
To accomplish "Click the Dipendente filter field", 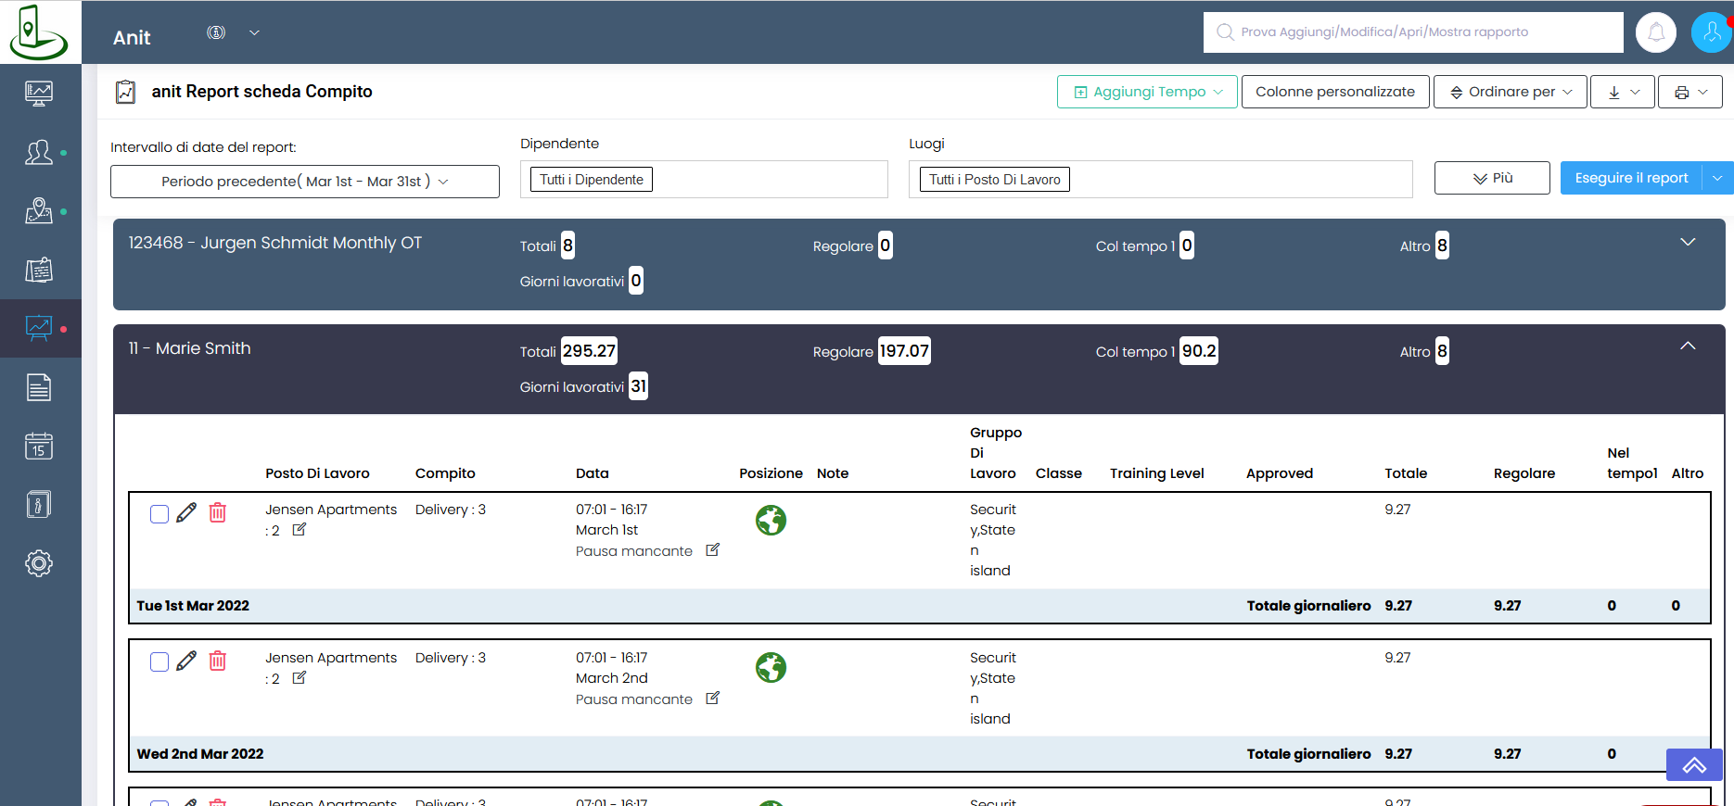I will [704, 180].
